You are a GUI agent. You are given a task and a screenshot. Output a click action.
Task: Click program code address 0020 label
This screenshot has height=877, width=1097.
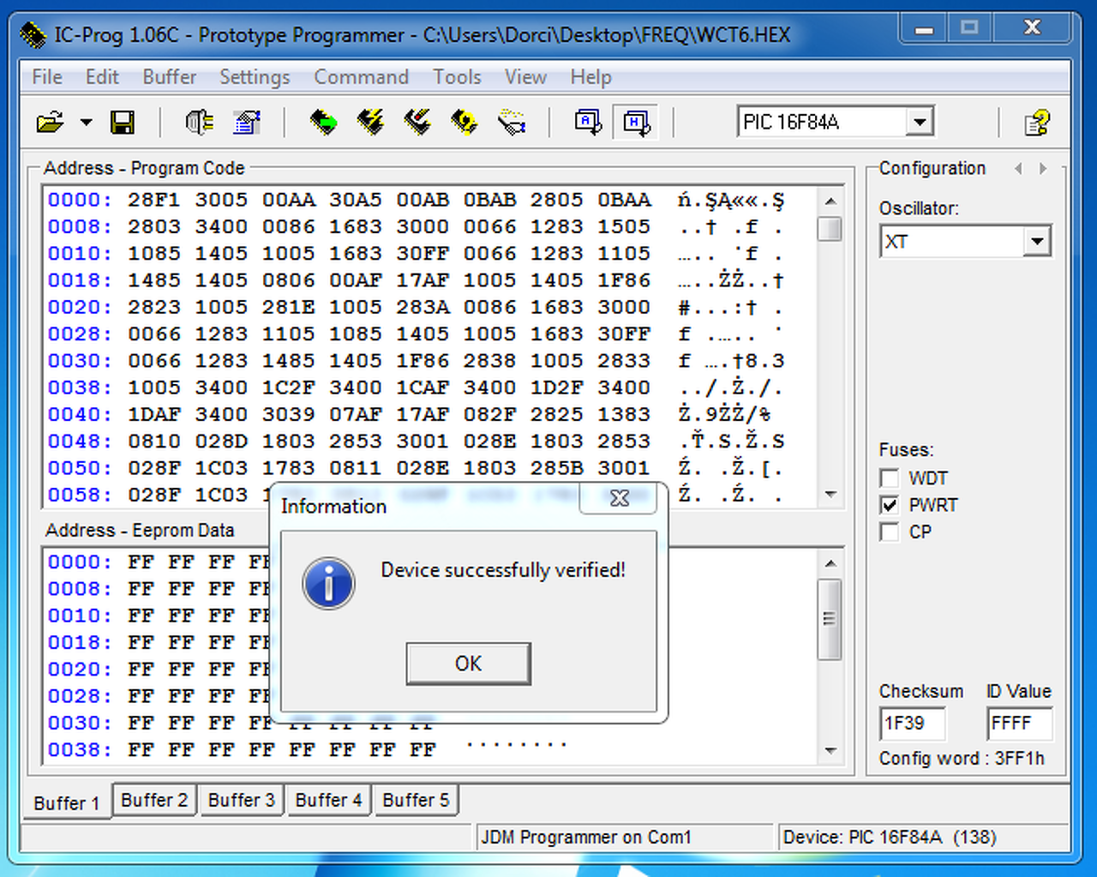pos(80,308)
